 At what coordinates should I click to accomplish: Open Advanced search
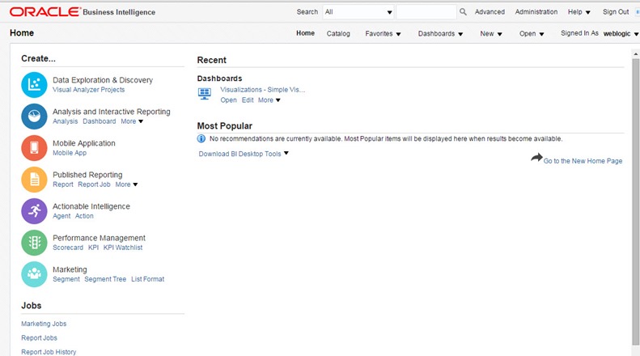[490, 12]
